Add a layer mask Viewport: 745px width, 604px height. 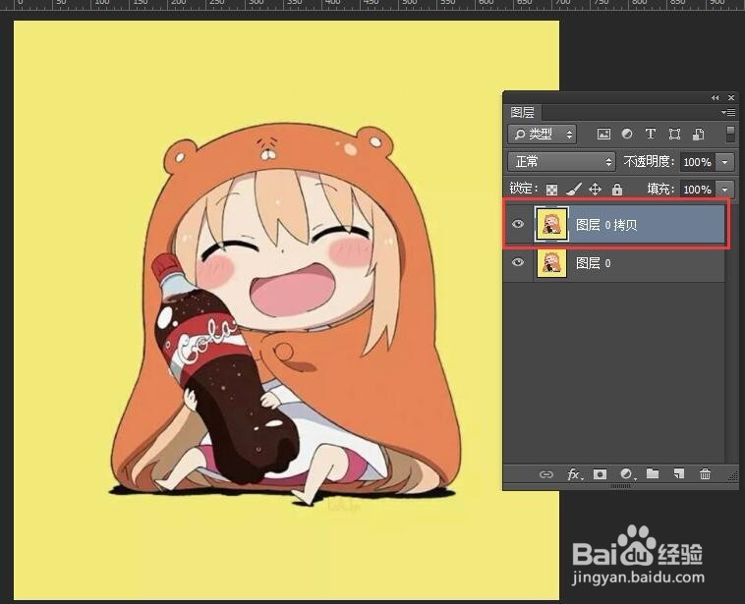click(x=601, y=474)
